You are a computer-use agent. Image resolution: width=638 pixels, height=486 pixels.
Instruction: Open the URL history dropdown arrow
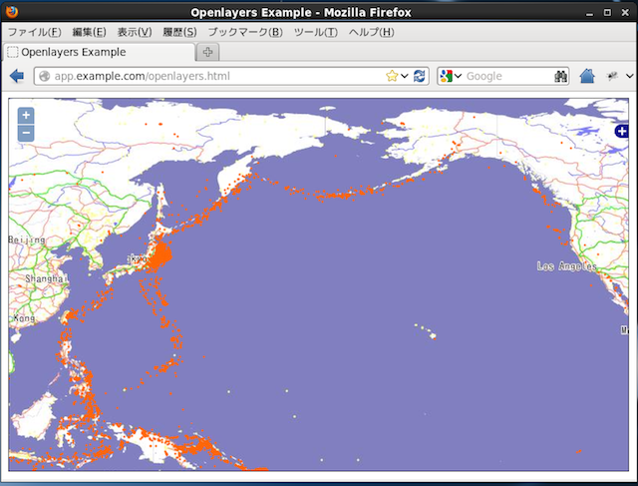(405, 76)
